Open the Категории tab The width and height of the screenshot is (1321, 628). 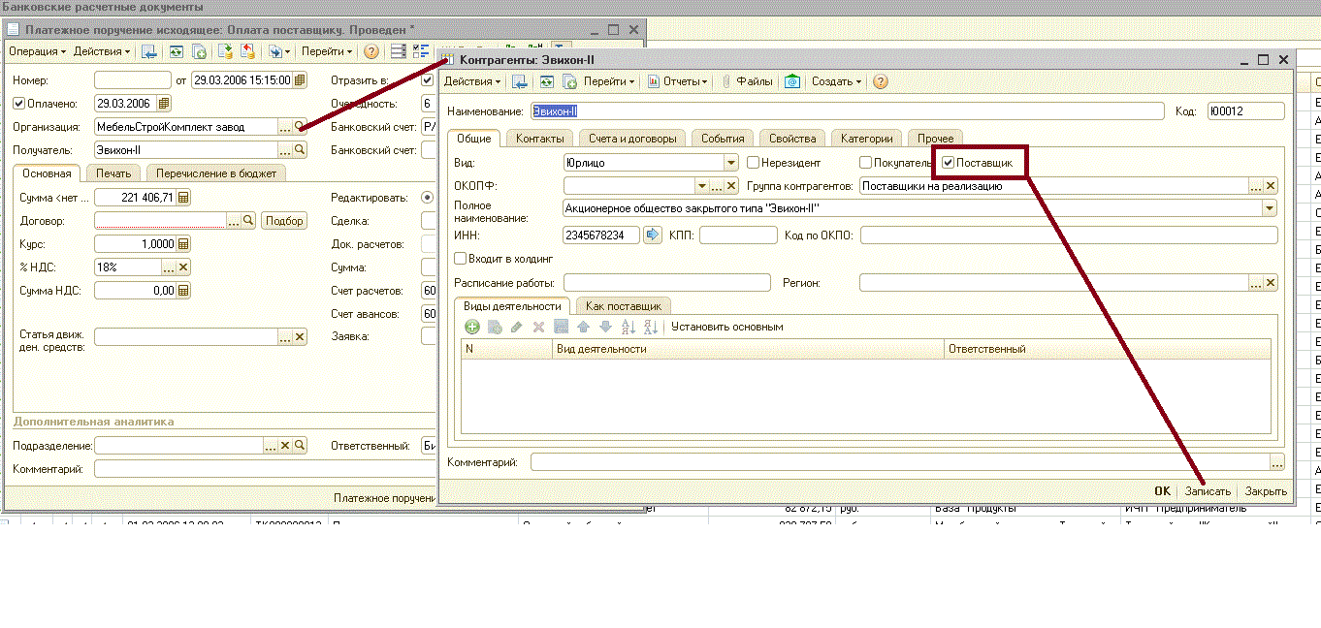(866, 139)
